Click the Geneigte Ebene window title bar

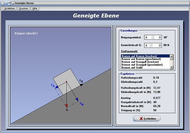click(95, 3)
